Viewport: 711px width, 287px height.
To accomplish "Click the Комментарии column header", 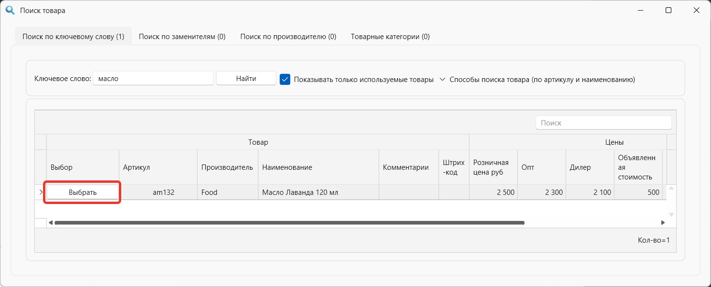I will pyautogui.click(x=409, y=167).
